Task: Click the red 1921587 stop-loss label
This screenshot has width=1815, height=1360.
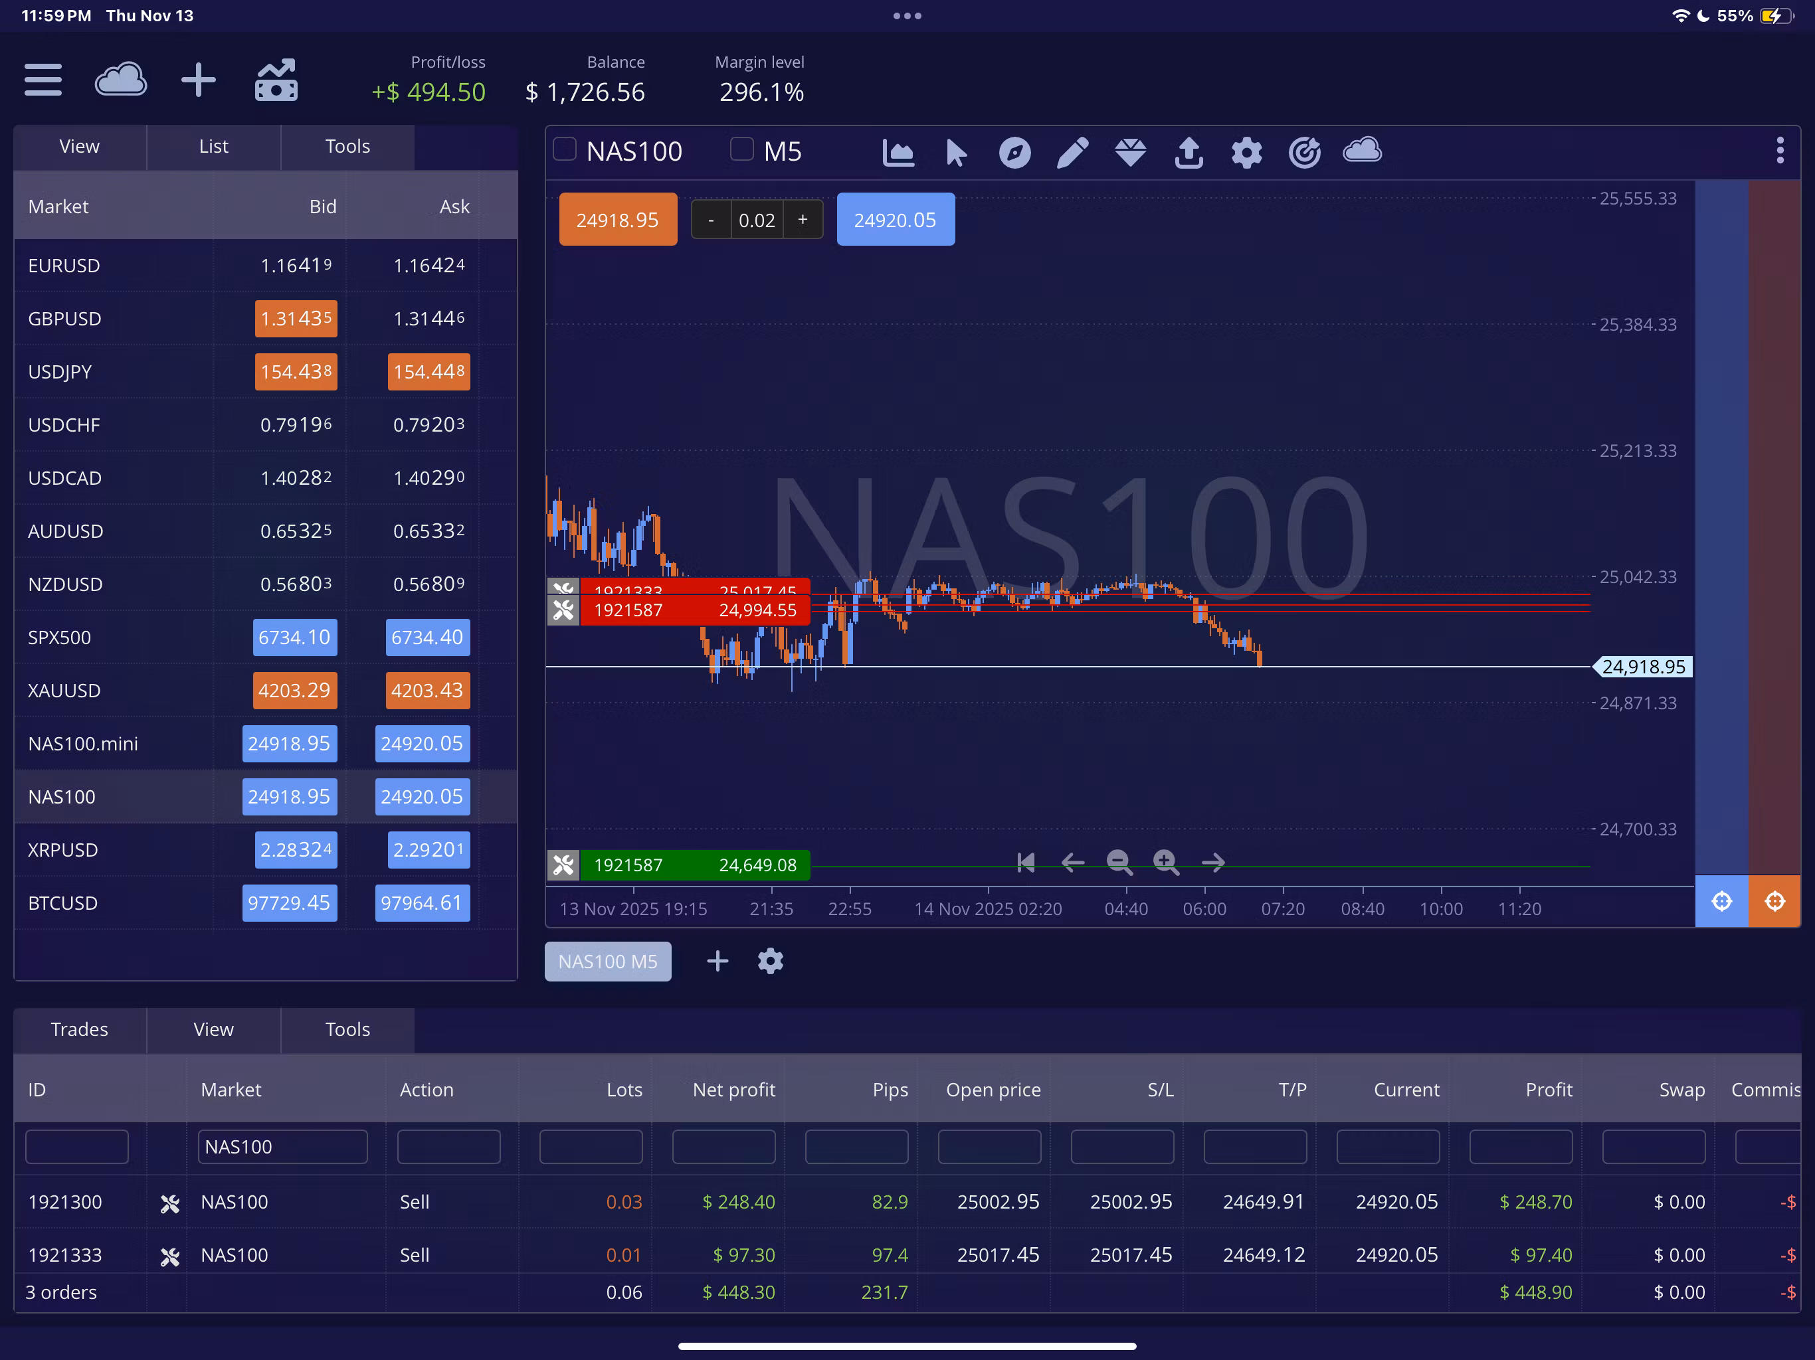Action: point(695,610)
